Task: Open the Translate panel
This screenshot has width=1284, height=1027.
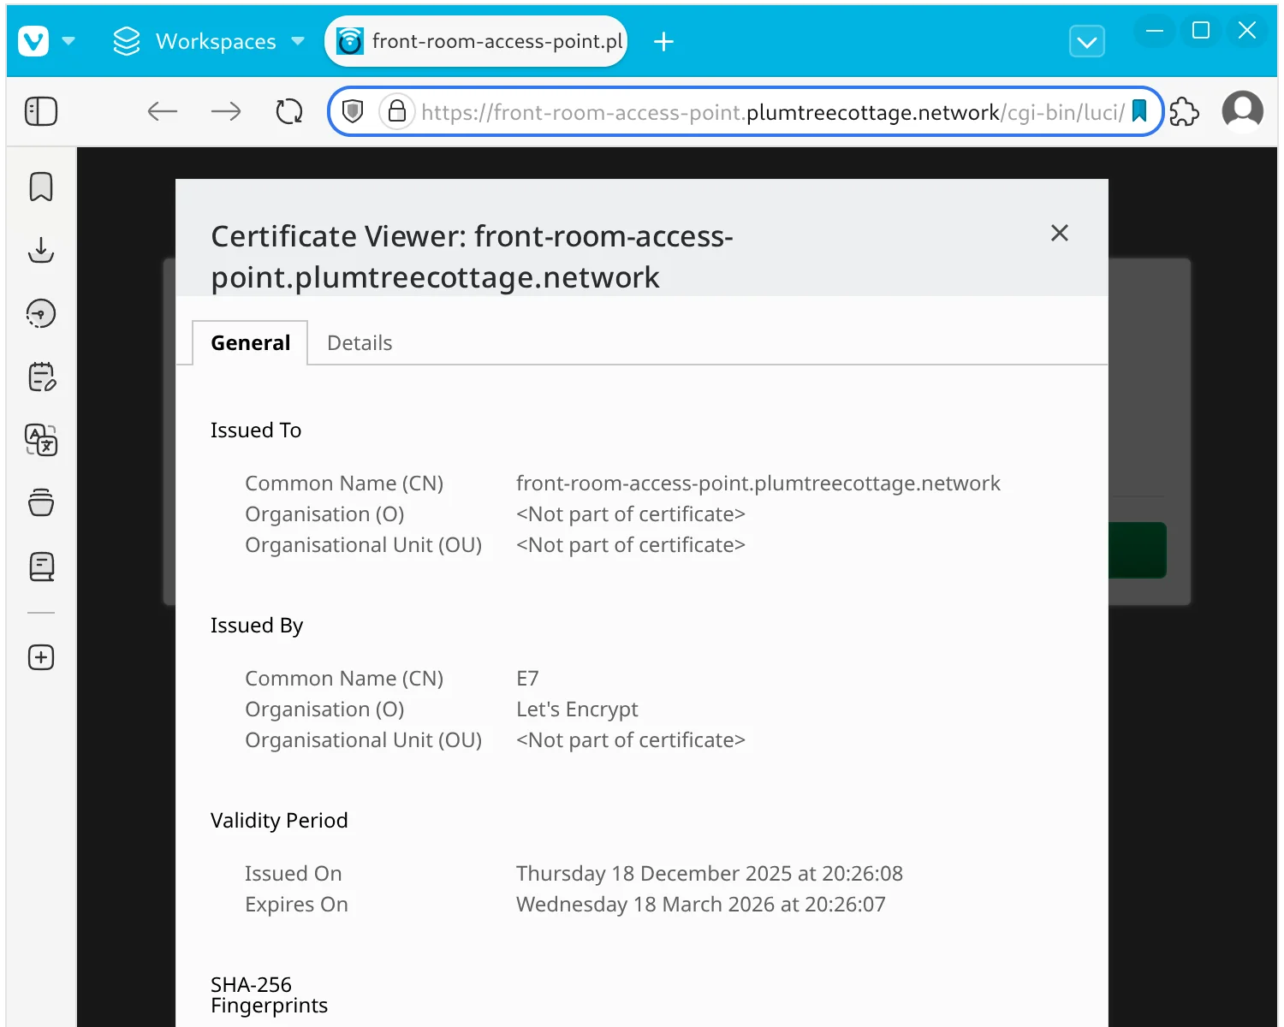Action: pos(40,441)
